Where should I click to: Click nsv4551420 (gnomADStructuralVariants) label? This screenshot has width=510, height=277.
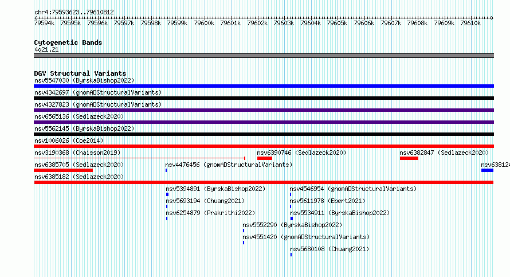[306, 237]
